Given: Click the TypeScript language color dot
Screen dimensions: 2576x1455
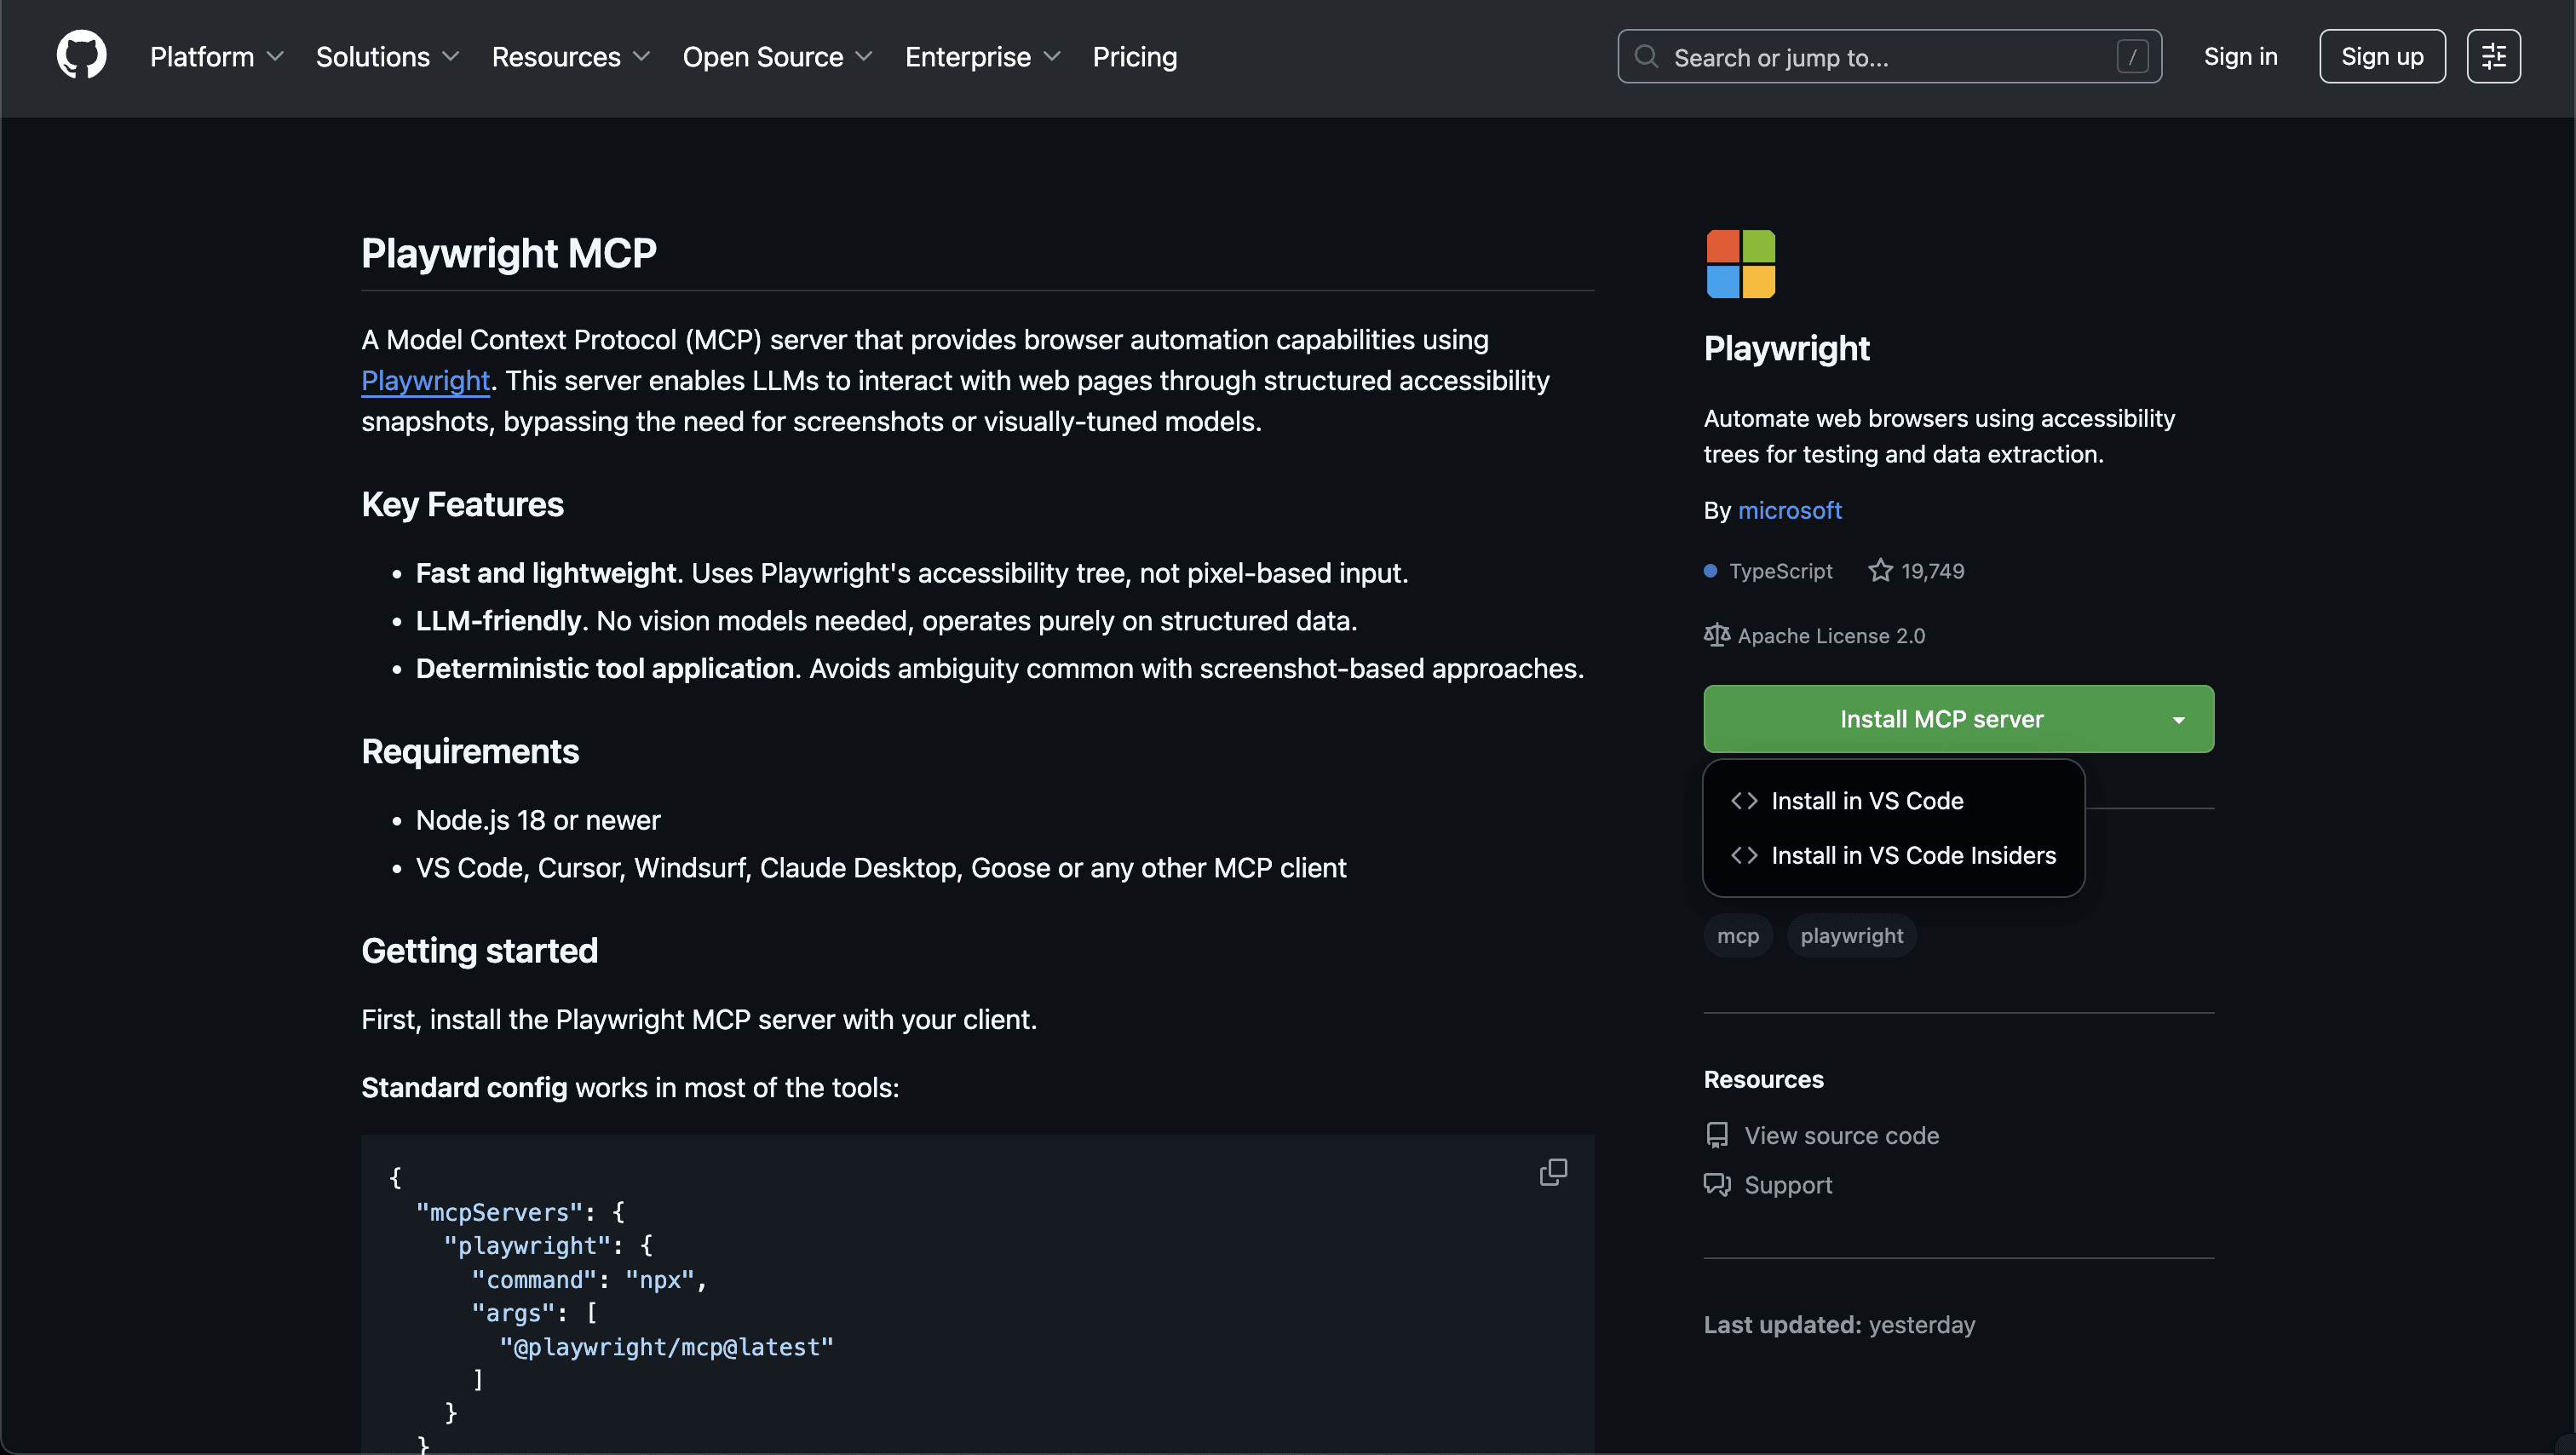Looking at the screenshot, I should 1710,571.
